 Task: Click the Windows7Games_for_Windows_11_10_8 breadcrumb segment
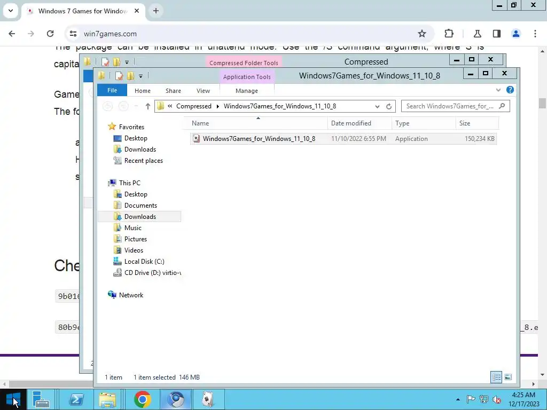click(280, 106)
